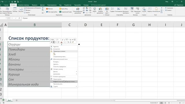Image resolution: width=185 pixels, height=104 pixels.
Task: Click the Колонтитулы button
Action: click(x=156, y=10)
